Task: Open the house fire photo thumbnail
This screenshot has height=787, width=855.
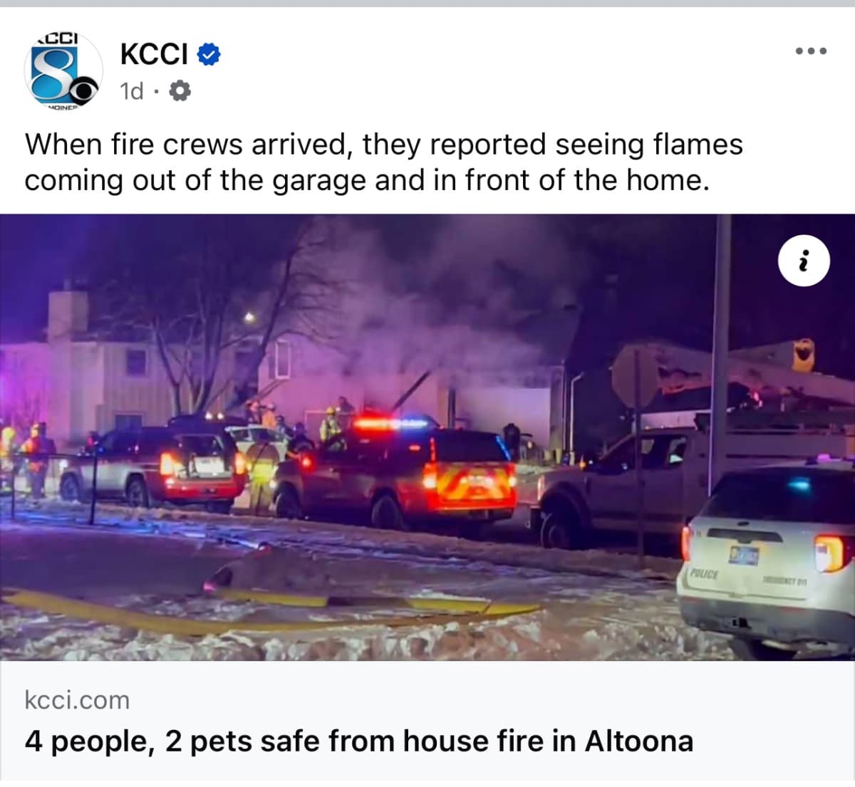Action: (x=427, y=437)
